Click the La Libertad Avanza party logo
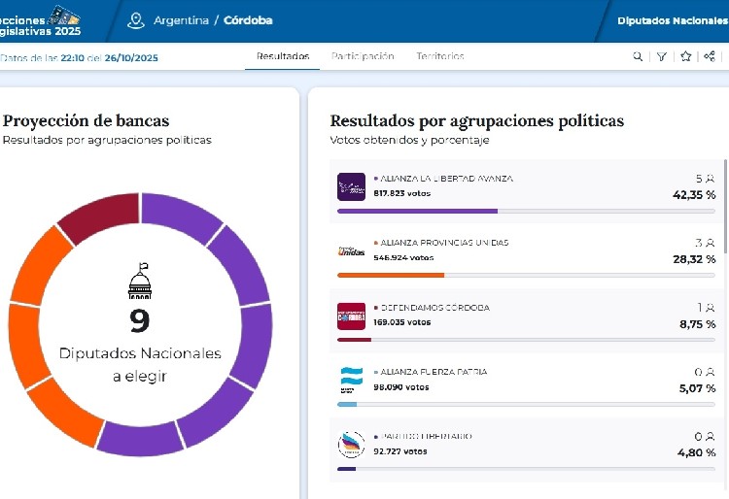Screen dimensions: 729x499 click(351, 186)
